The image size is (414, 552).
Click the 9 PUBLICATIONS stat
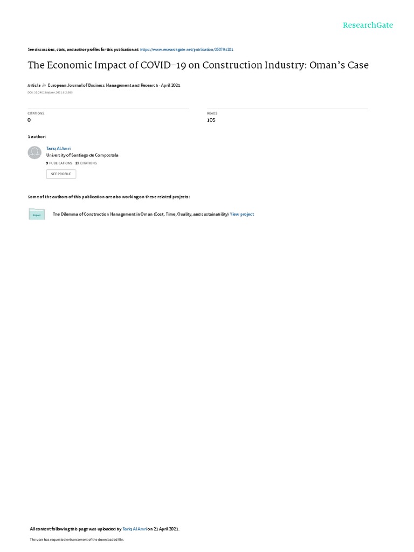[59, 163]
